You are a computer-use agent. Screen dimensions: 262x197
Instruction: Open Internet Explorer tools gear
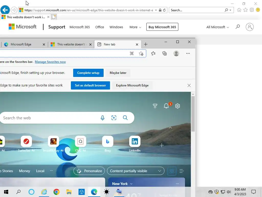[252, 10]
